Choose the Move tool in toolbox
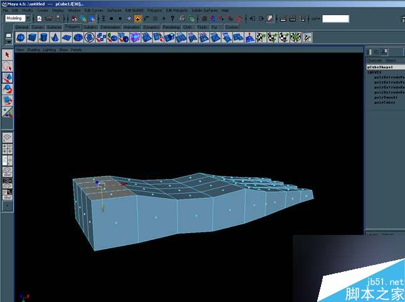Image resolution: width=405 pixels, height=302 pixels. coord(8,78)
